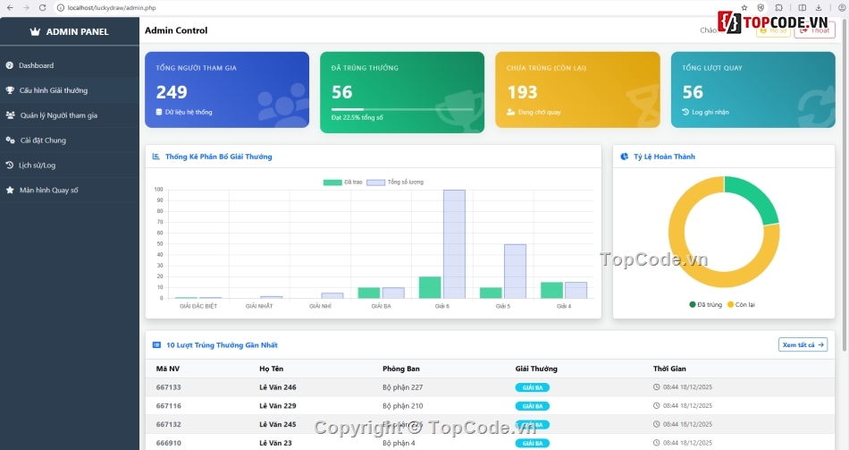Toggle the Đã trúng legend in the doughnut chart
The image size is (849, 450).
704,305
